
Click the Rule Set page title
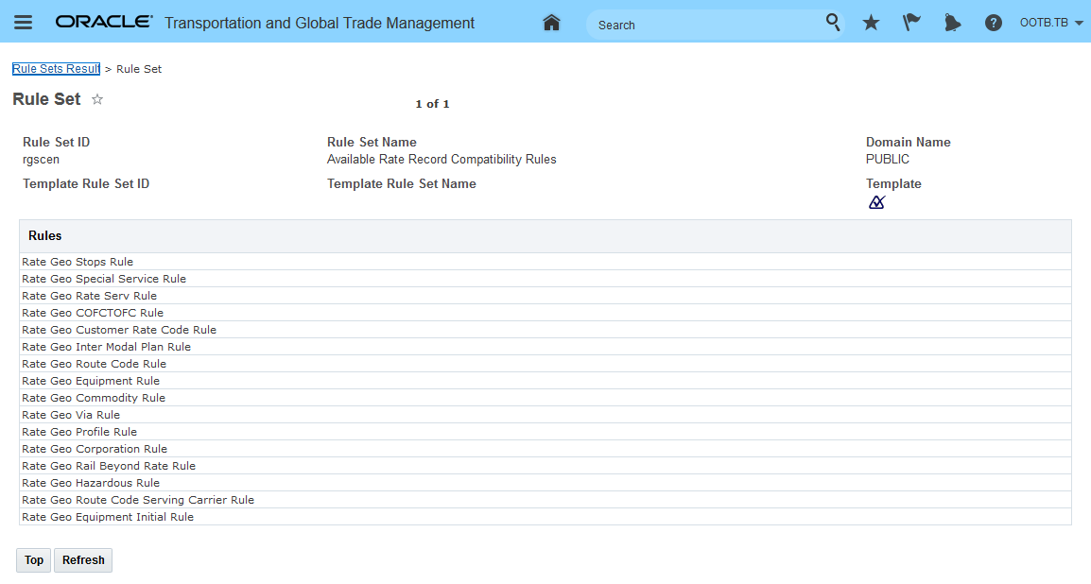46,99
